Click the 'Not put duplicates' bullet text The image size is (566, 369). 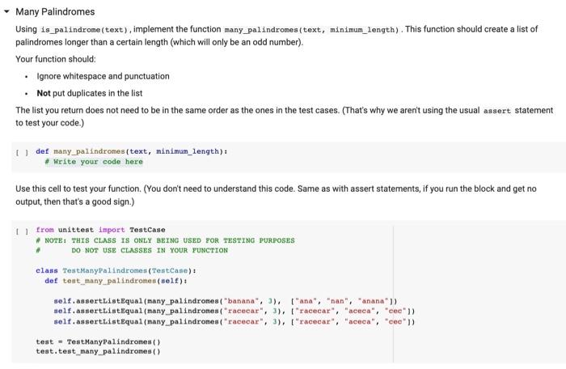[x=90, y=93]
